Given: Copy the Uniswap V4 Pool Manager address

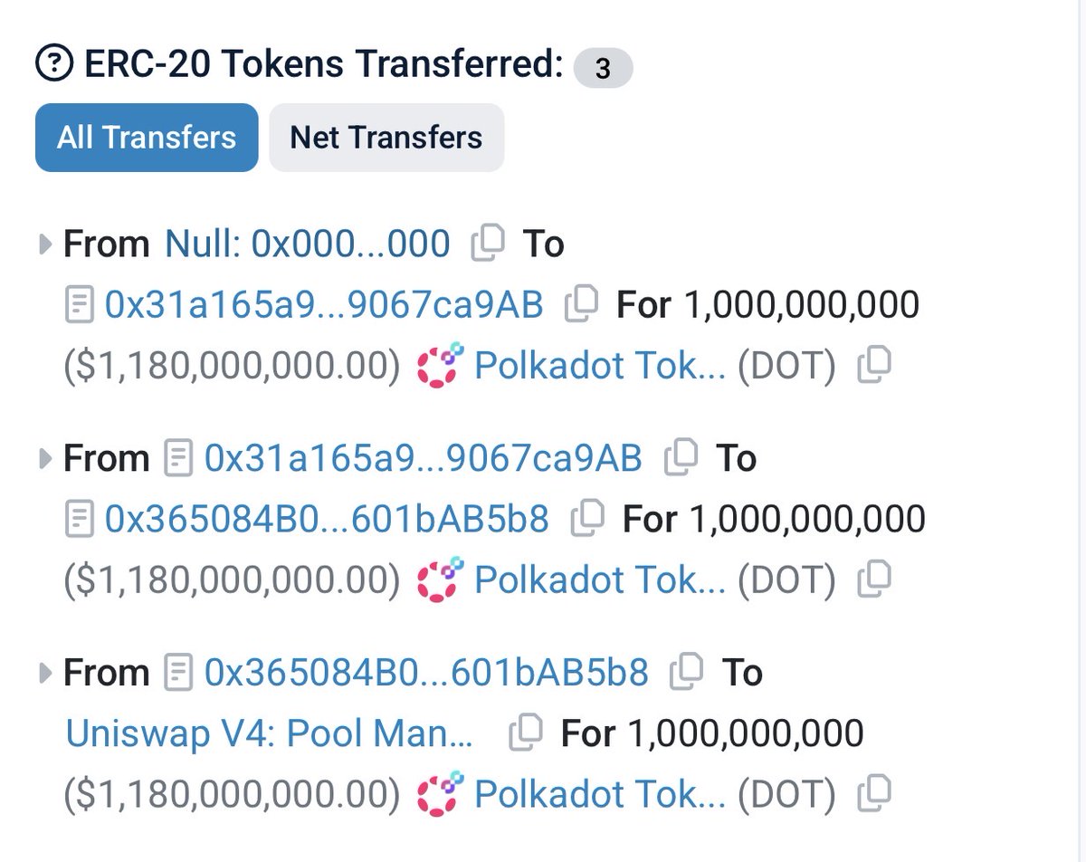Looking at the screenshot, I should (526, 733).
